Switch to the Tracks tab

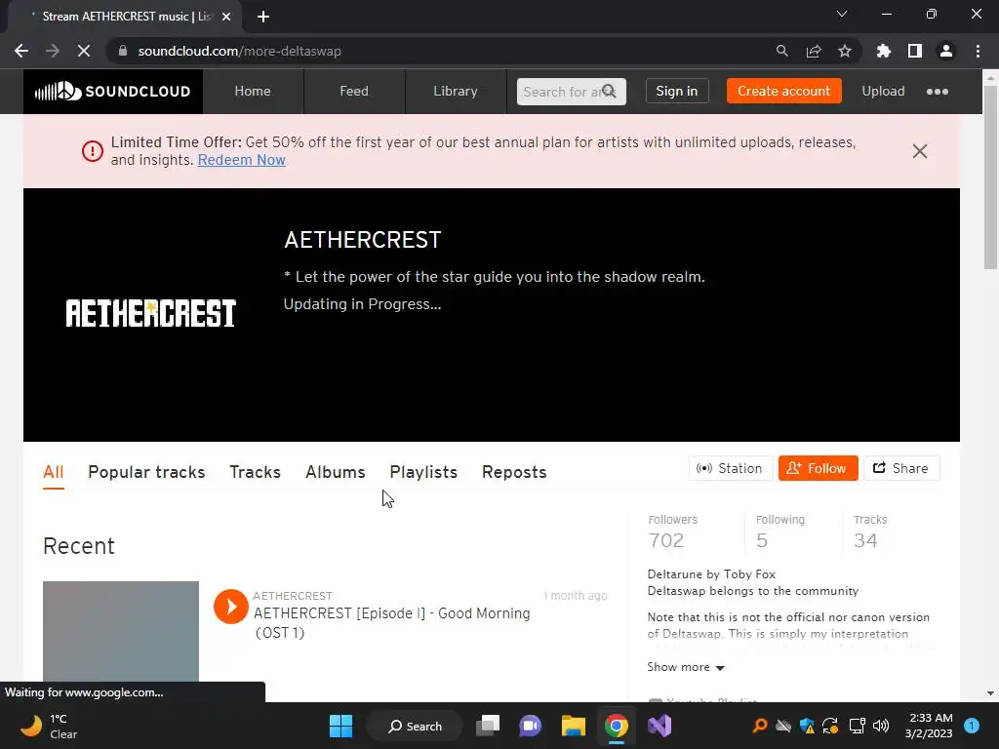coord(255,472)
